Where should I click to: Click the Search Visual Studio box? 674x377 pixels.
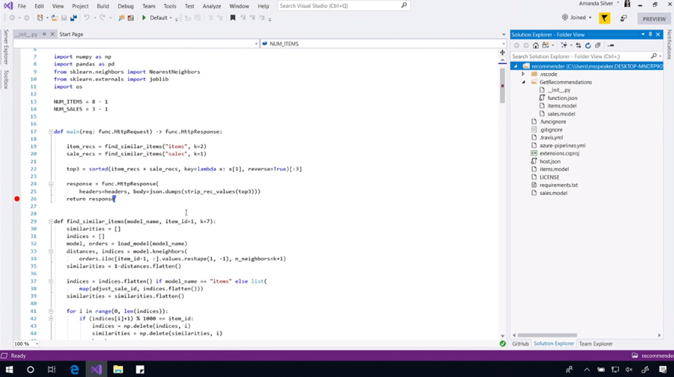pos(338,6)
